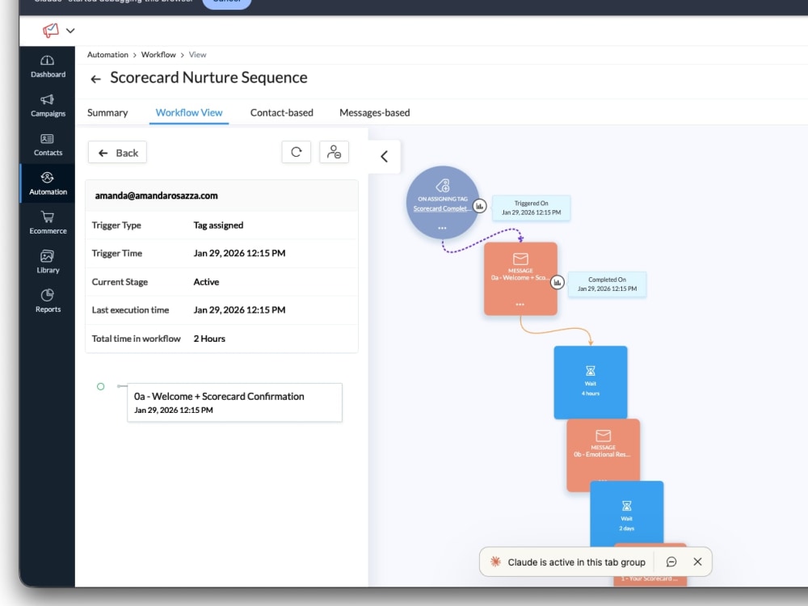Expand the app switcher chevron beside logo
Screen dimensions: 808x606
(70, 31)
